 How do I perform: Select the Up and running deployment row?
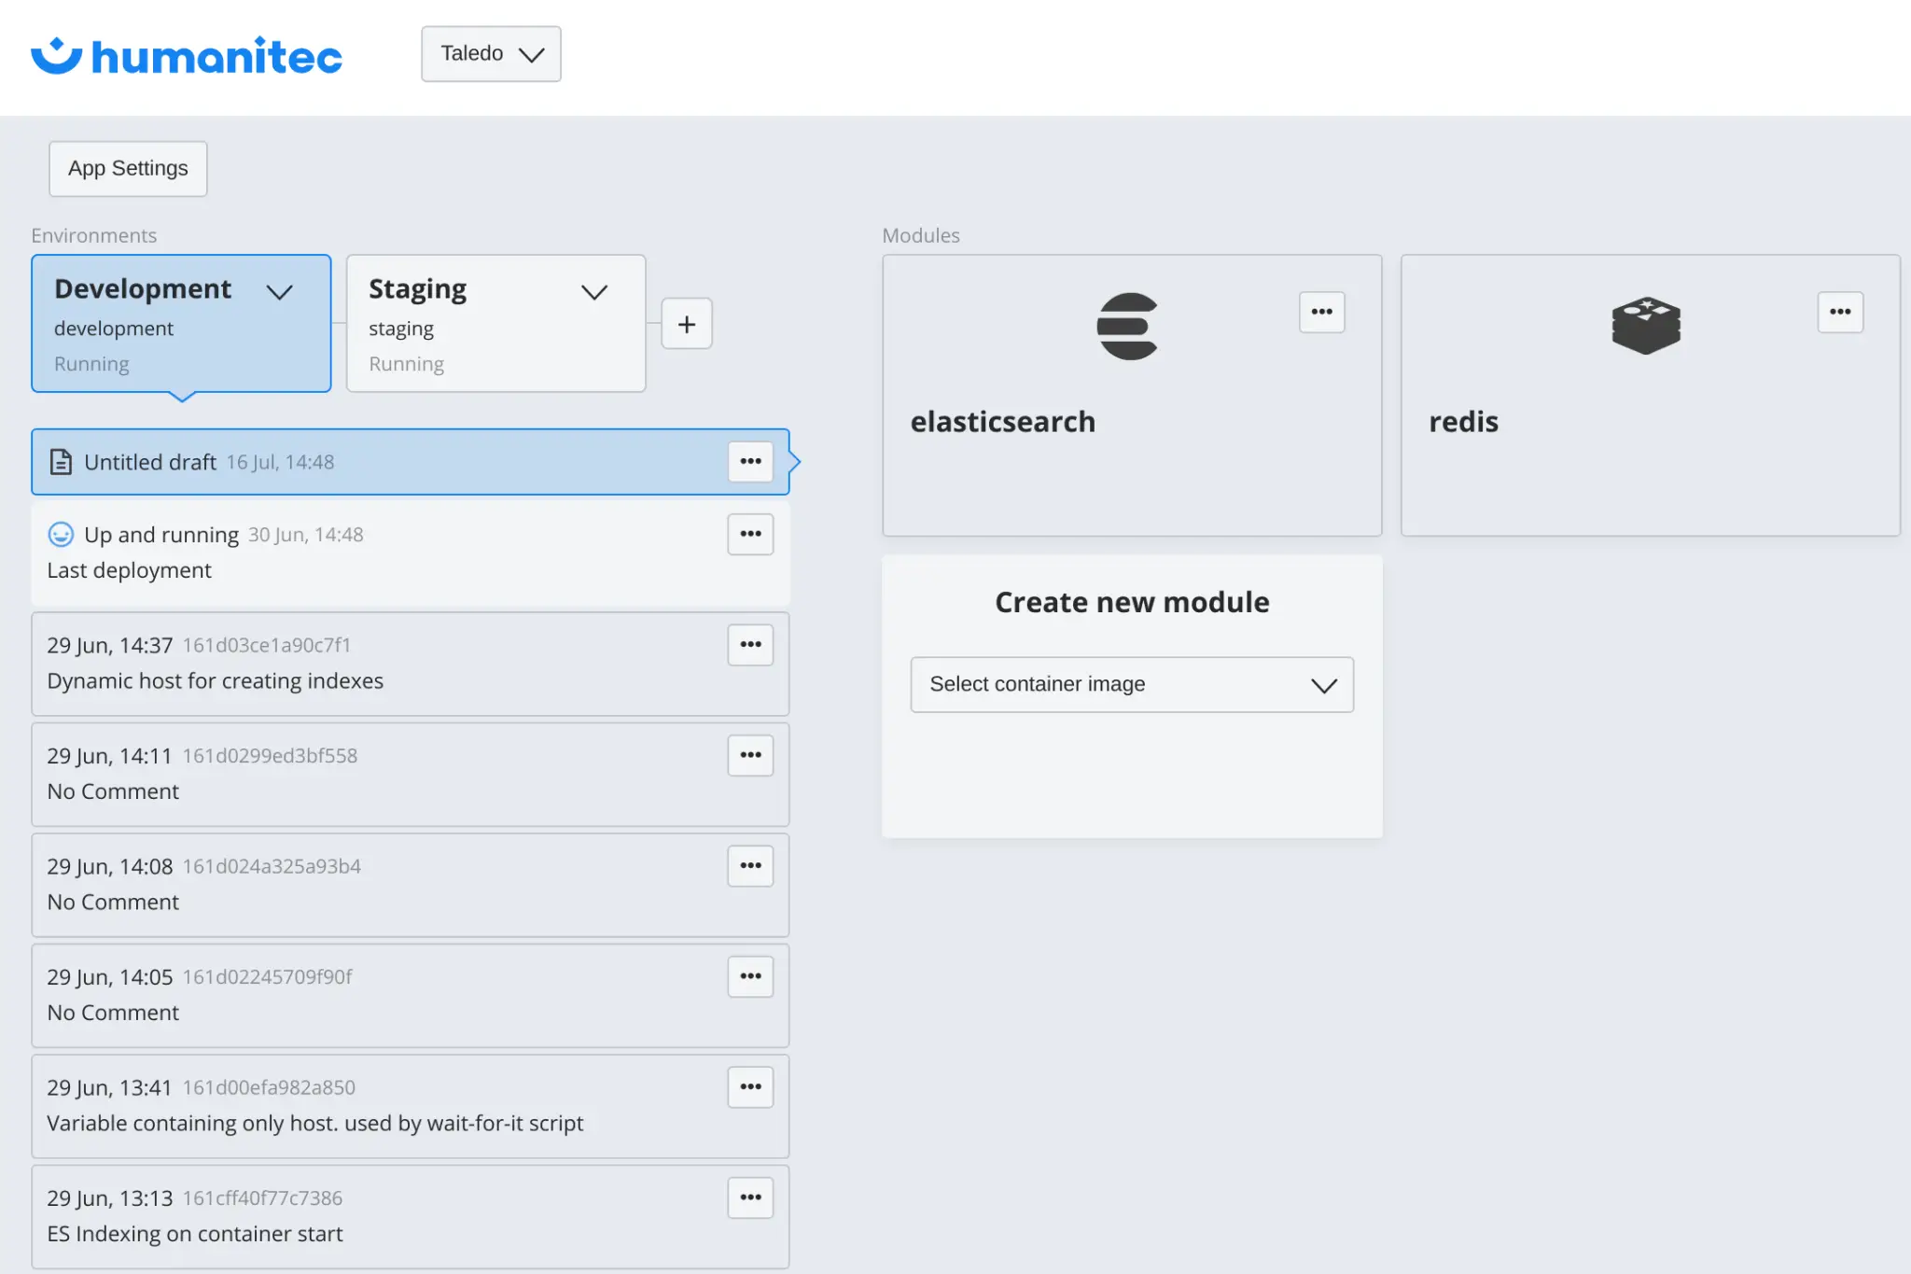pos(411,553)
